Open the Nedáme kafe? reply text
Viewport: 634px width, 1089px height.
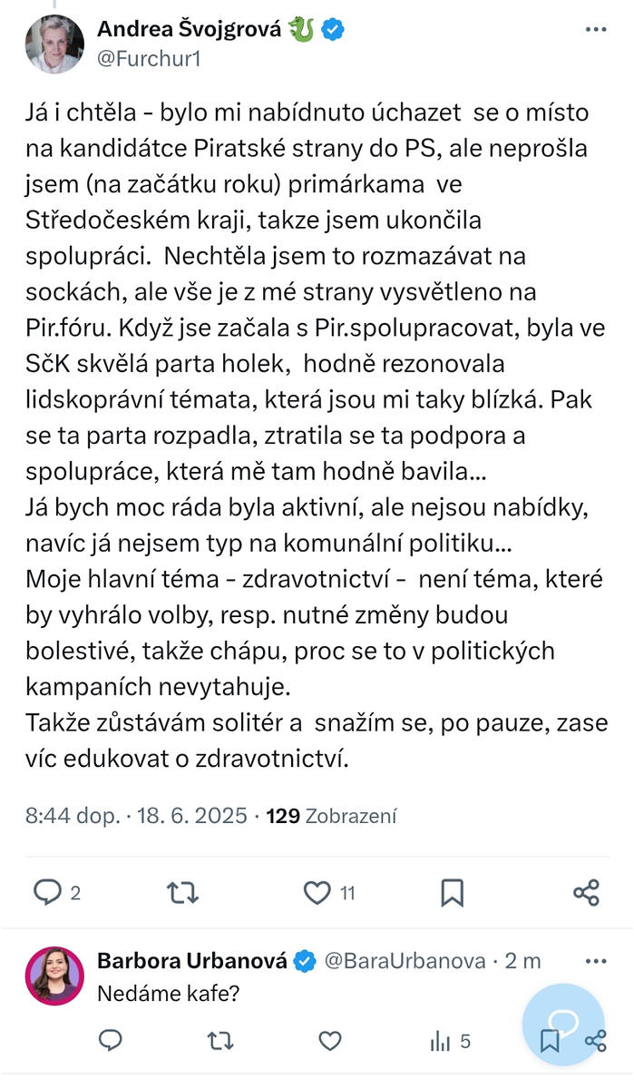(x=168, y=994)
